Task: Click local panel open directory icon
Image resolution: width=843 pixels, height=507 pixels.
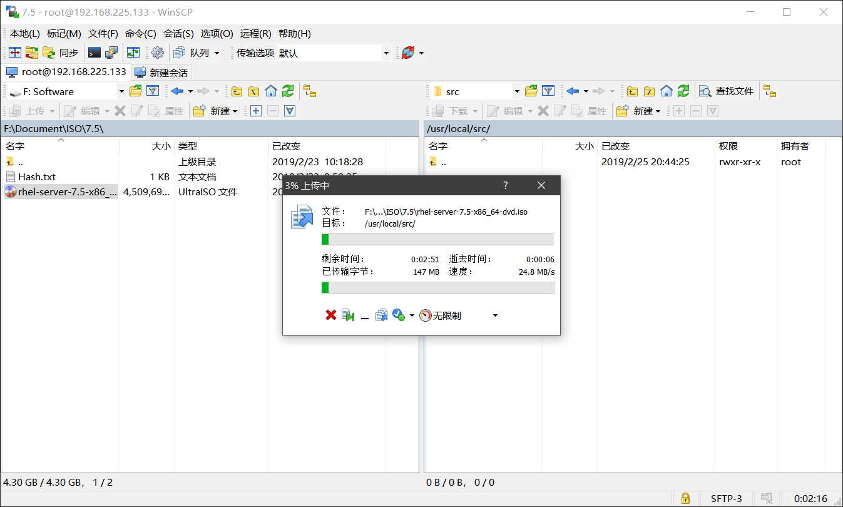Action: pyautogui.click(x=136, y=91)
